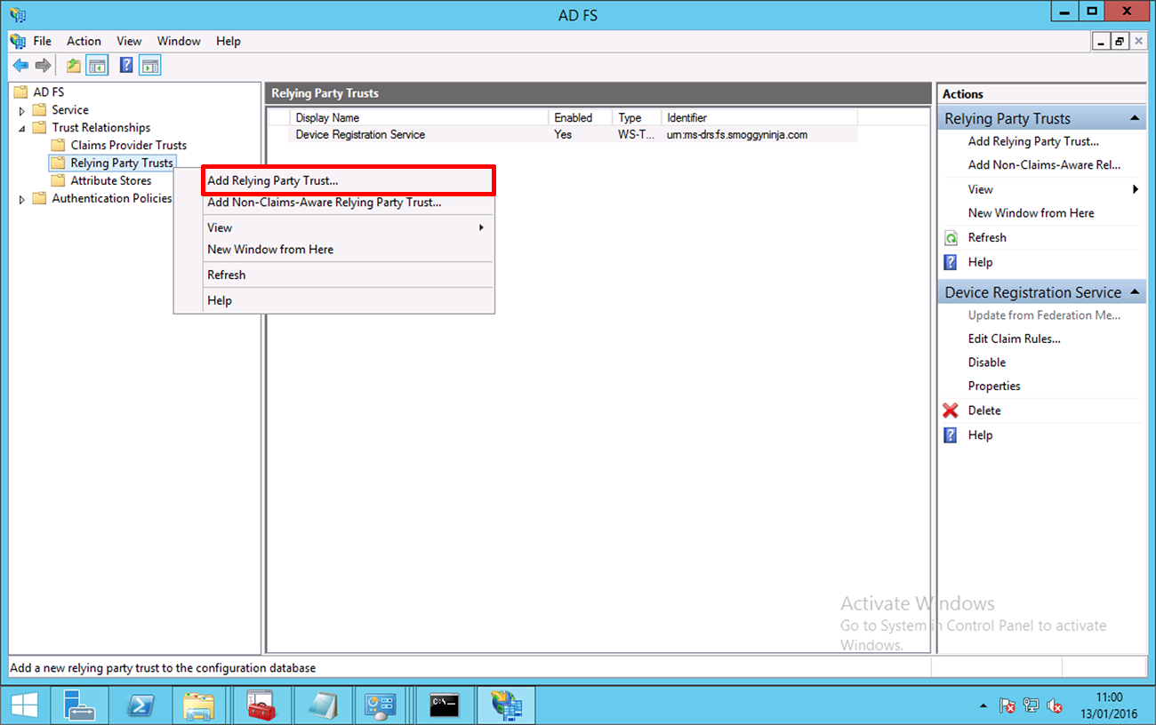Click the folder icon beside Attribute Stores
The image size is (1156, 725).
[59, 180]
